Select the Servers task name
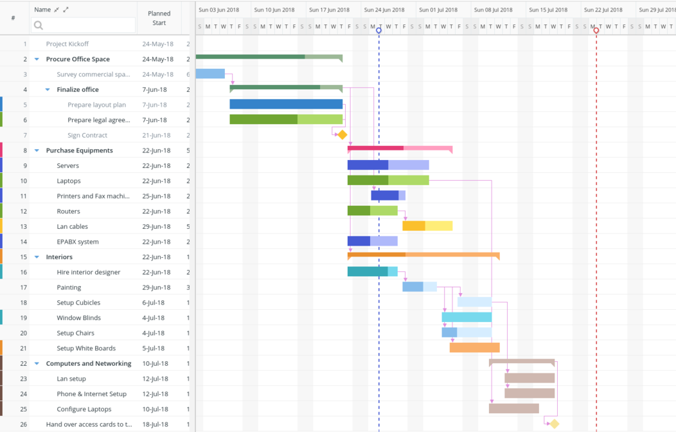Image resolution: width=676 pixels, height=432 pixels. coord(68,165)
